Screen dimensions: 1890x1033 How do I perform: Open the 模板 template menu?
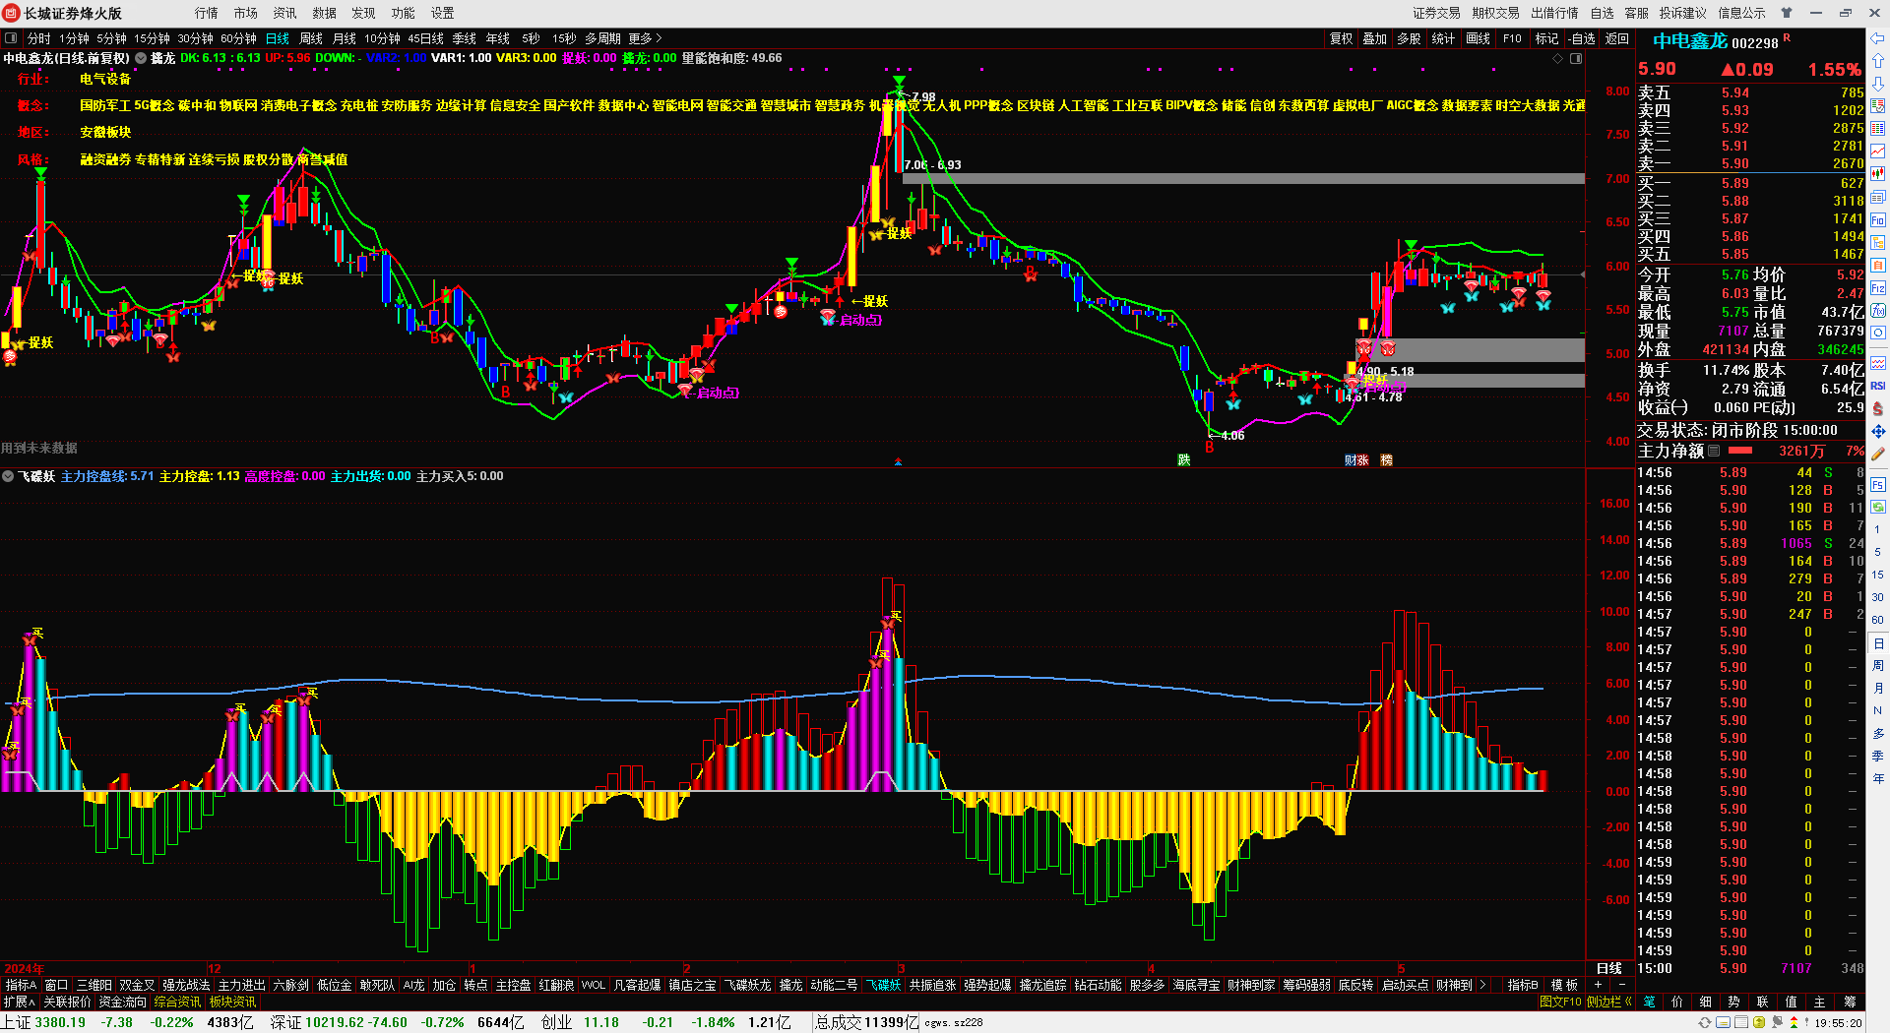(1564, 985)
